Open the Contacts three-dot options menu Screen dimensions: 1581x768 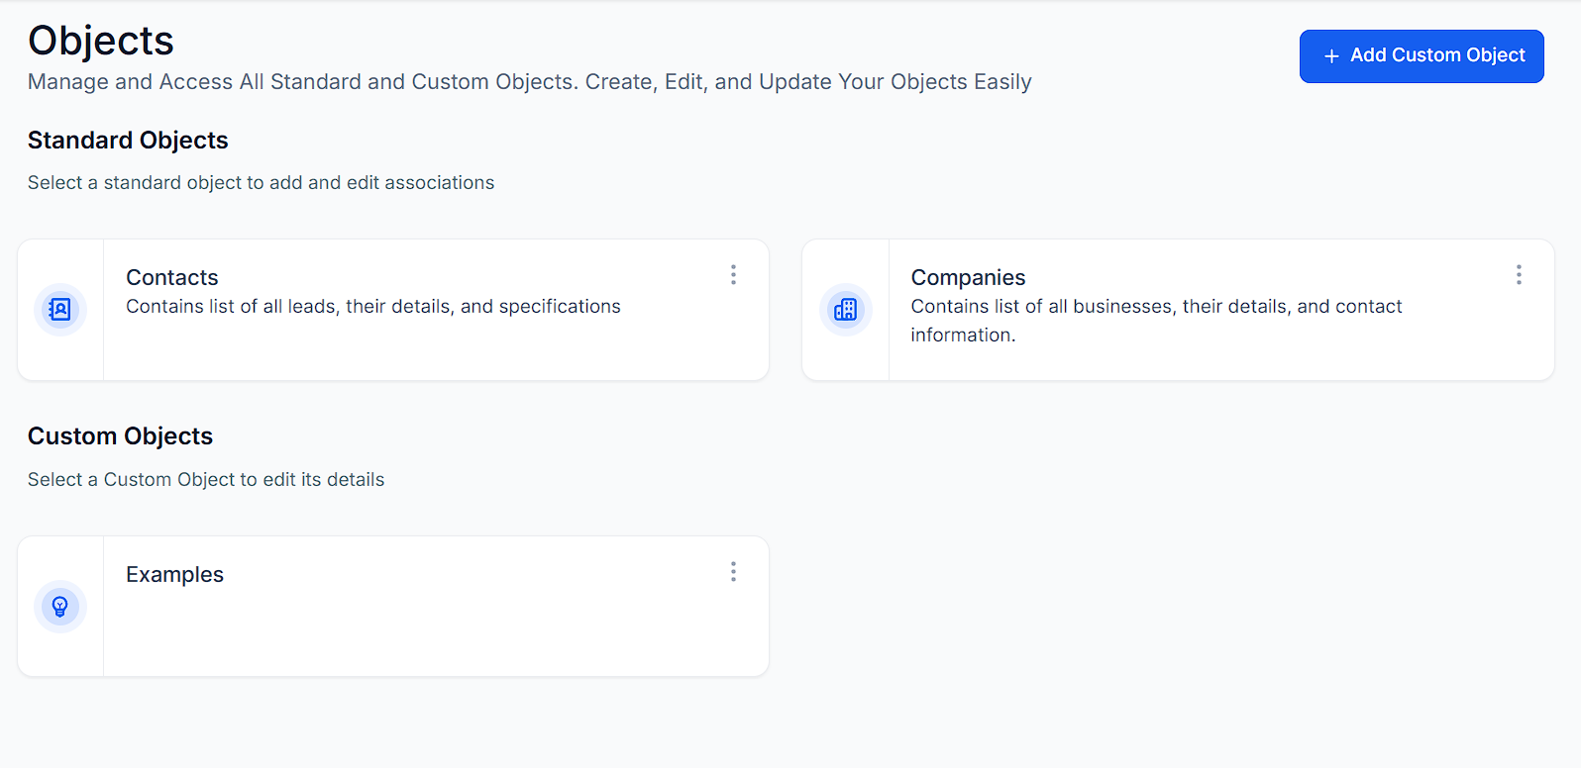[x=733, y=275]
